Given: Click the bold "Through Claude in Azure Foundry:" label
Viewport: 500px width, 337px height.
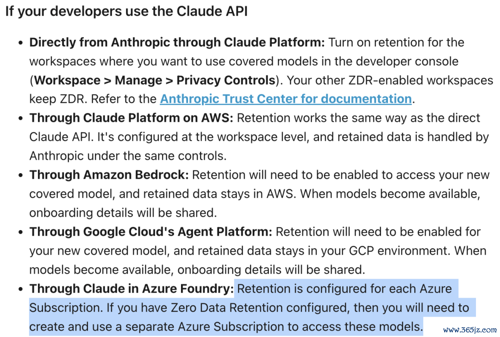Looking at the screenshot, I should (131, 288).
